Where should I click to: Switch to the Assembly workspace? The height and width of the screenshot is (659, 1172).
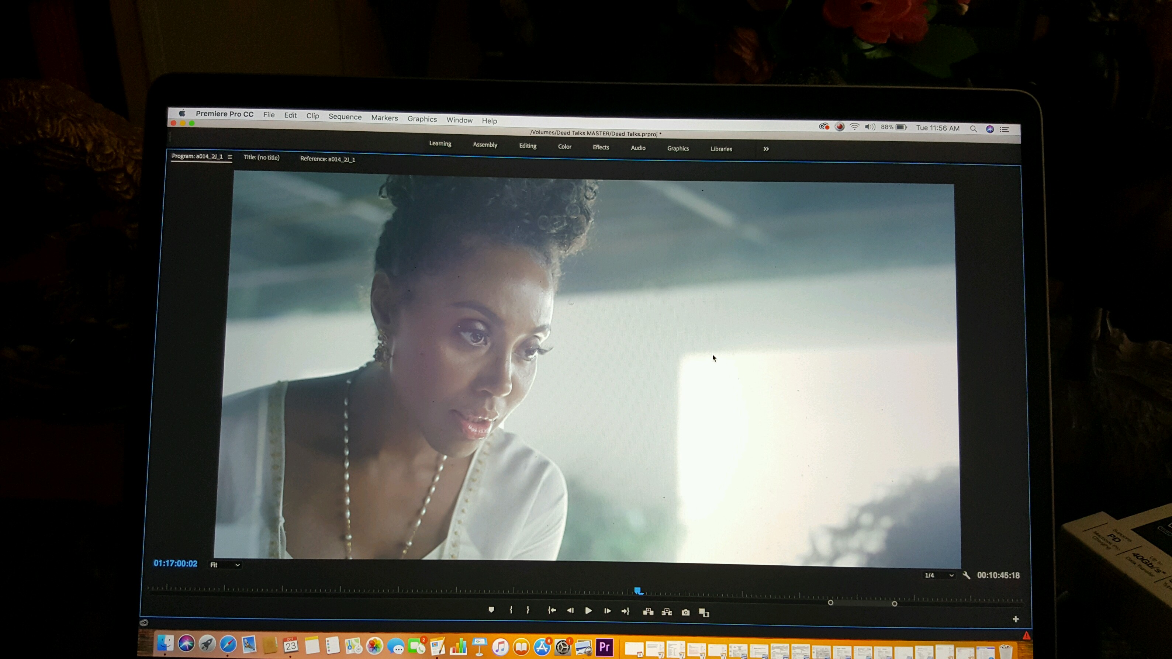click(x=485, y=145)
